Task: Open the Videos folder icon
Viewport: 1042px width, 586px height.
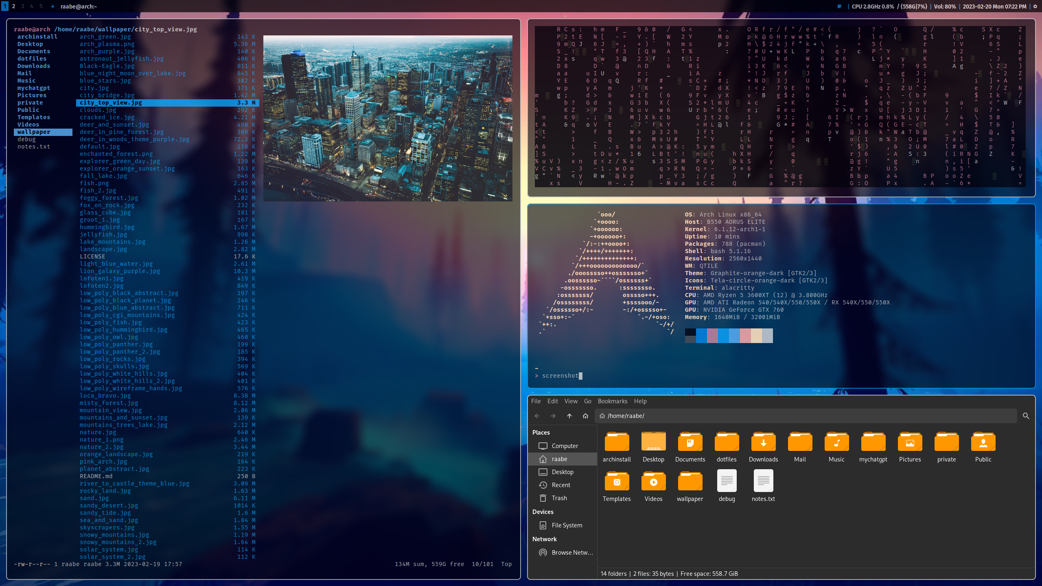Action: 653,482
